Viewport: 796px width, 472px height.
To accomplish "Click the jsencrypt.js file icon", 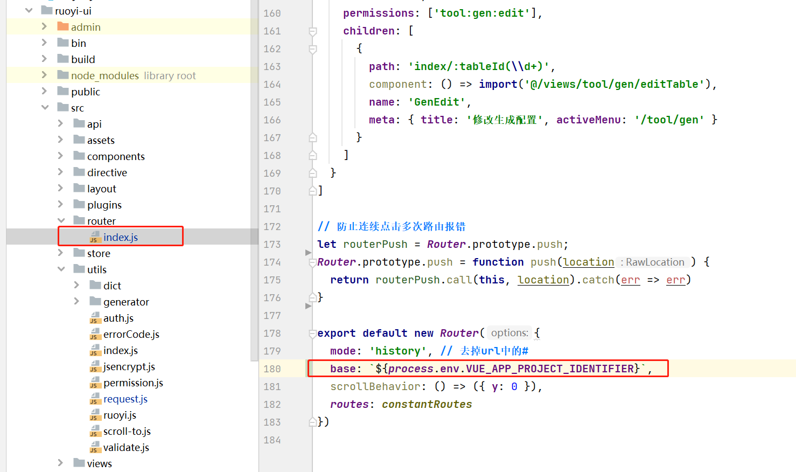I will coord(95,367).
